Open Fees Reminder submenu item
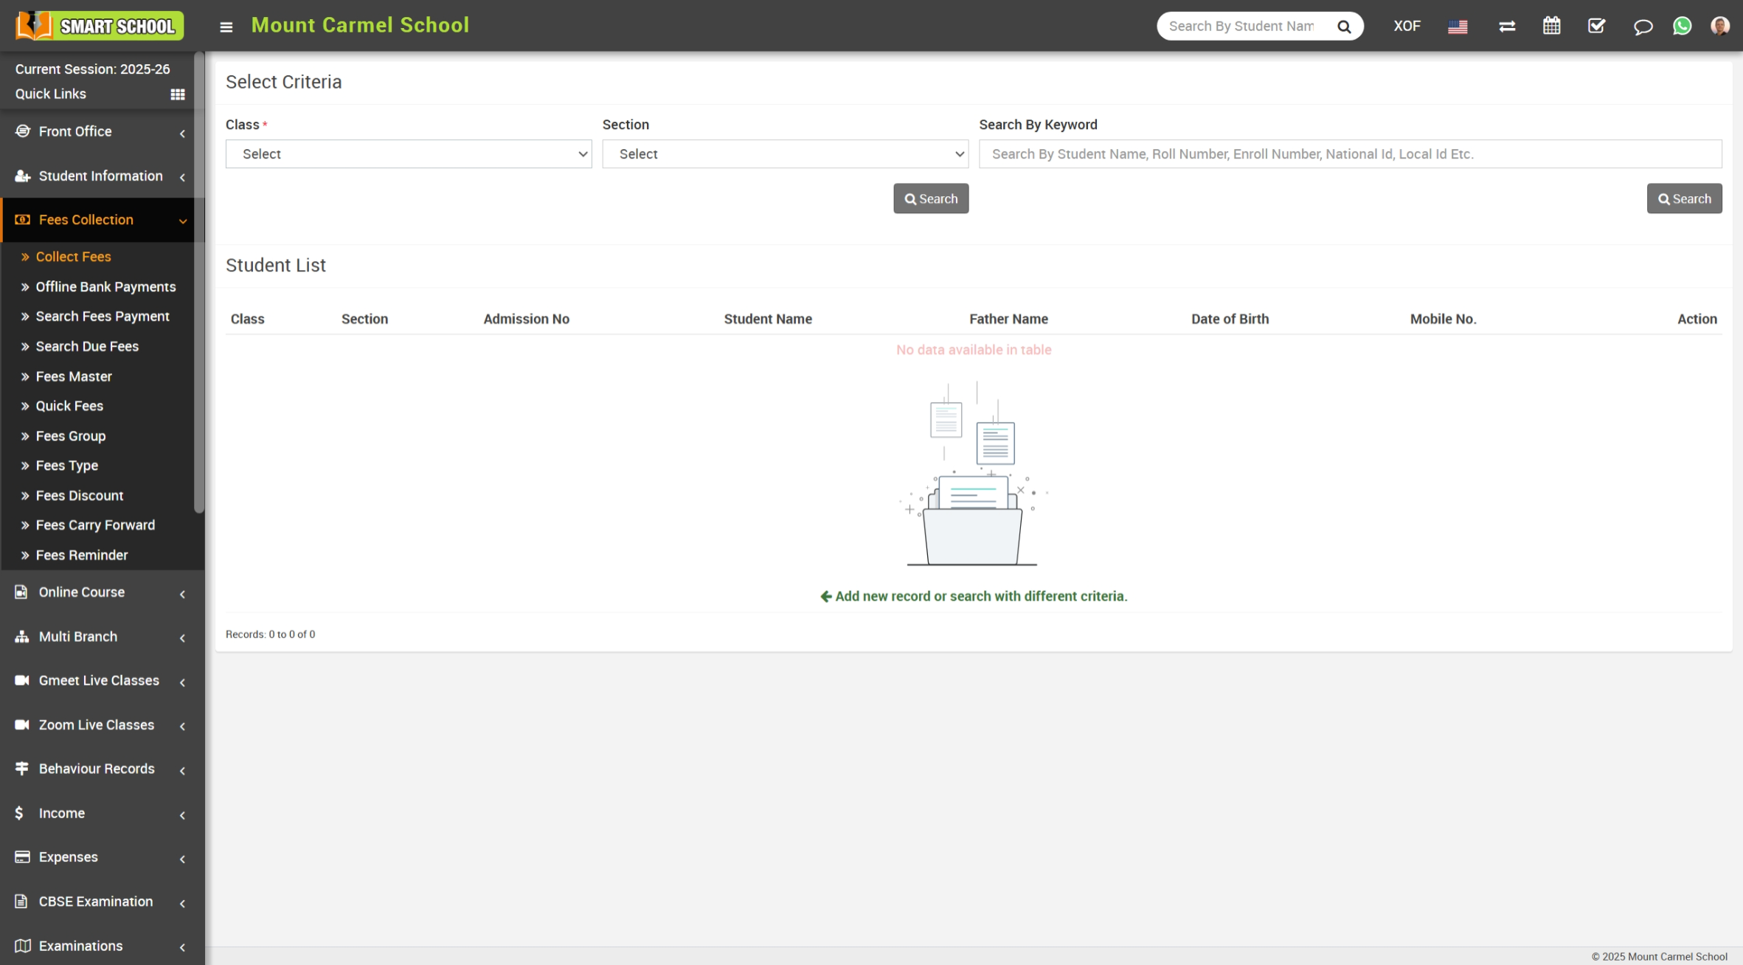 (x=81, y=555)
